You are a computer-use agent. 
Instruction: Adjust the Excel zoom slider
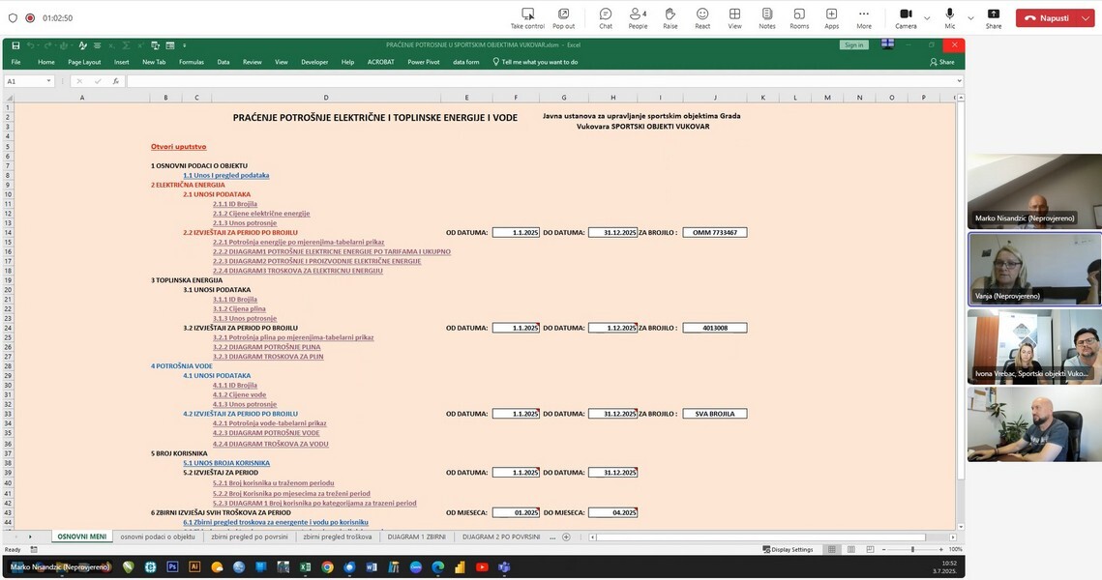click(912, 549)
